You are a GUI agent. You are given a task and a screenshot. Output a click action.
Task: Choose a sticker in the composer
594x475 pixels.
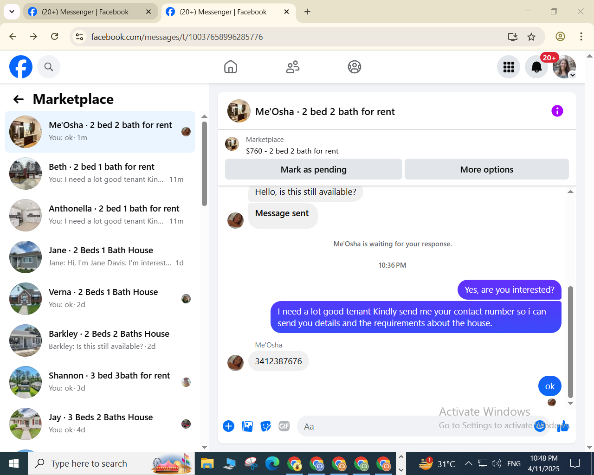point(265,426)
